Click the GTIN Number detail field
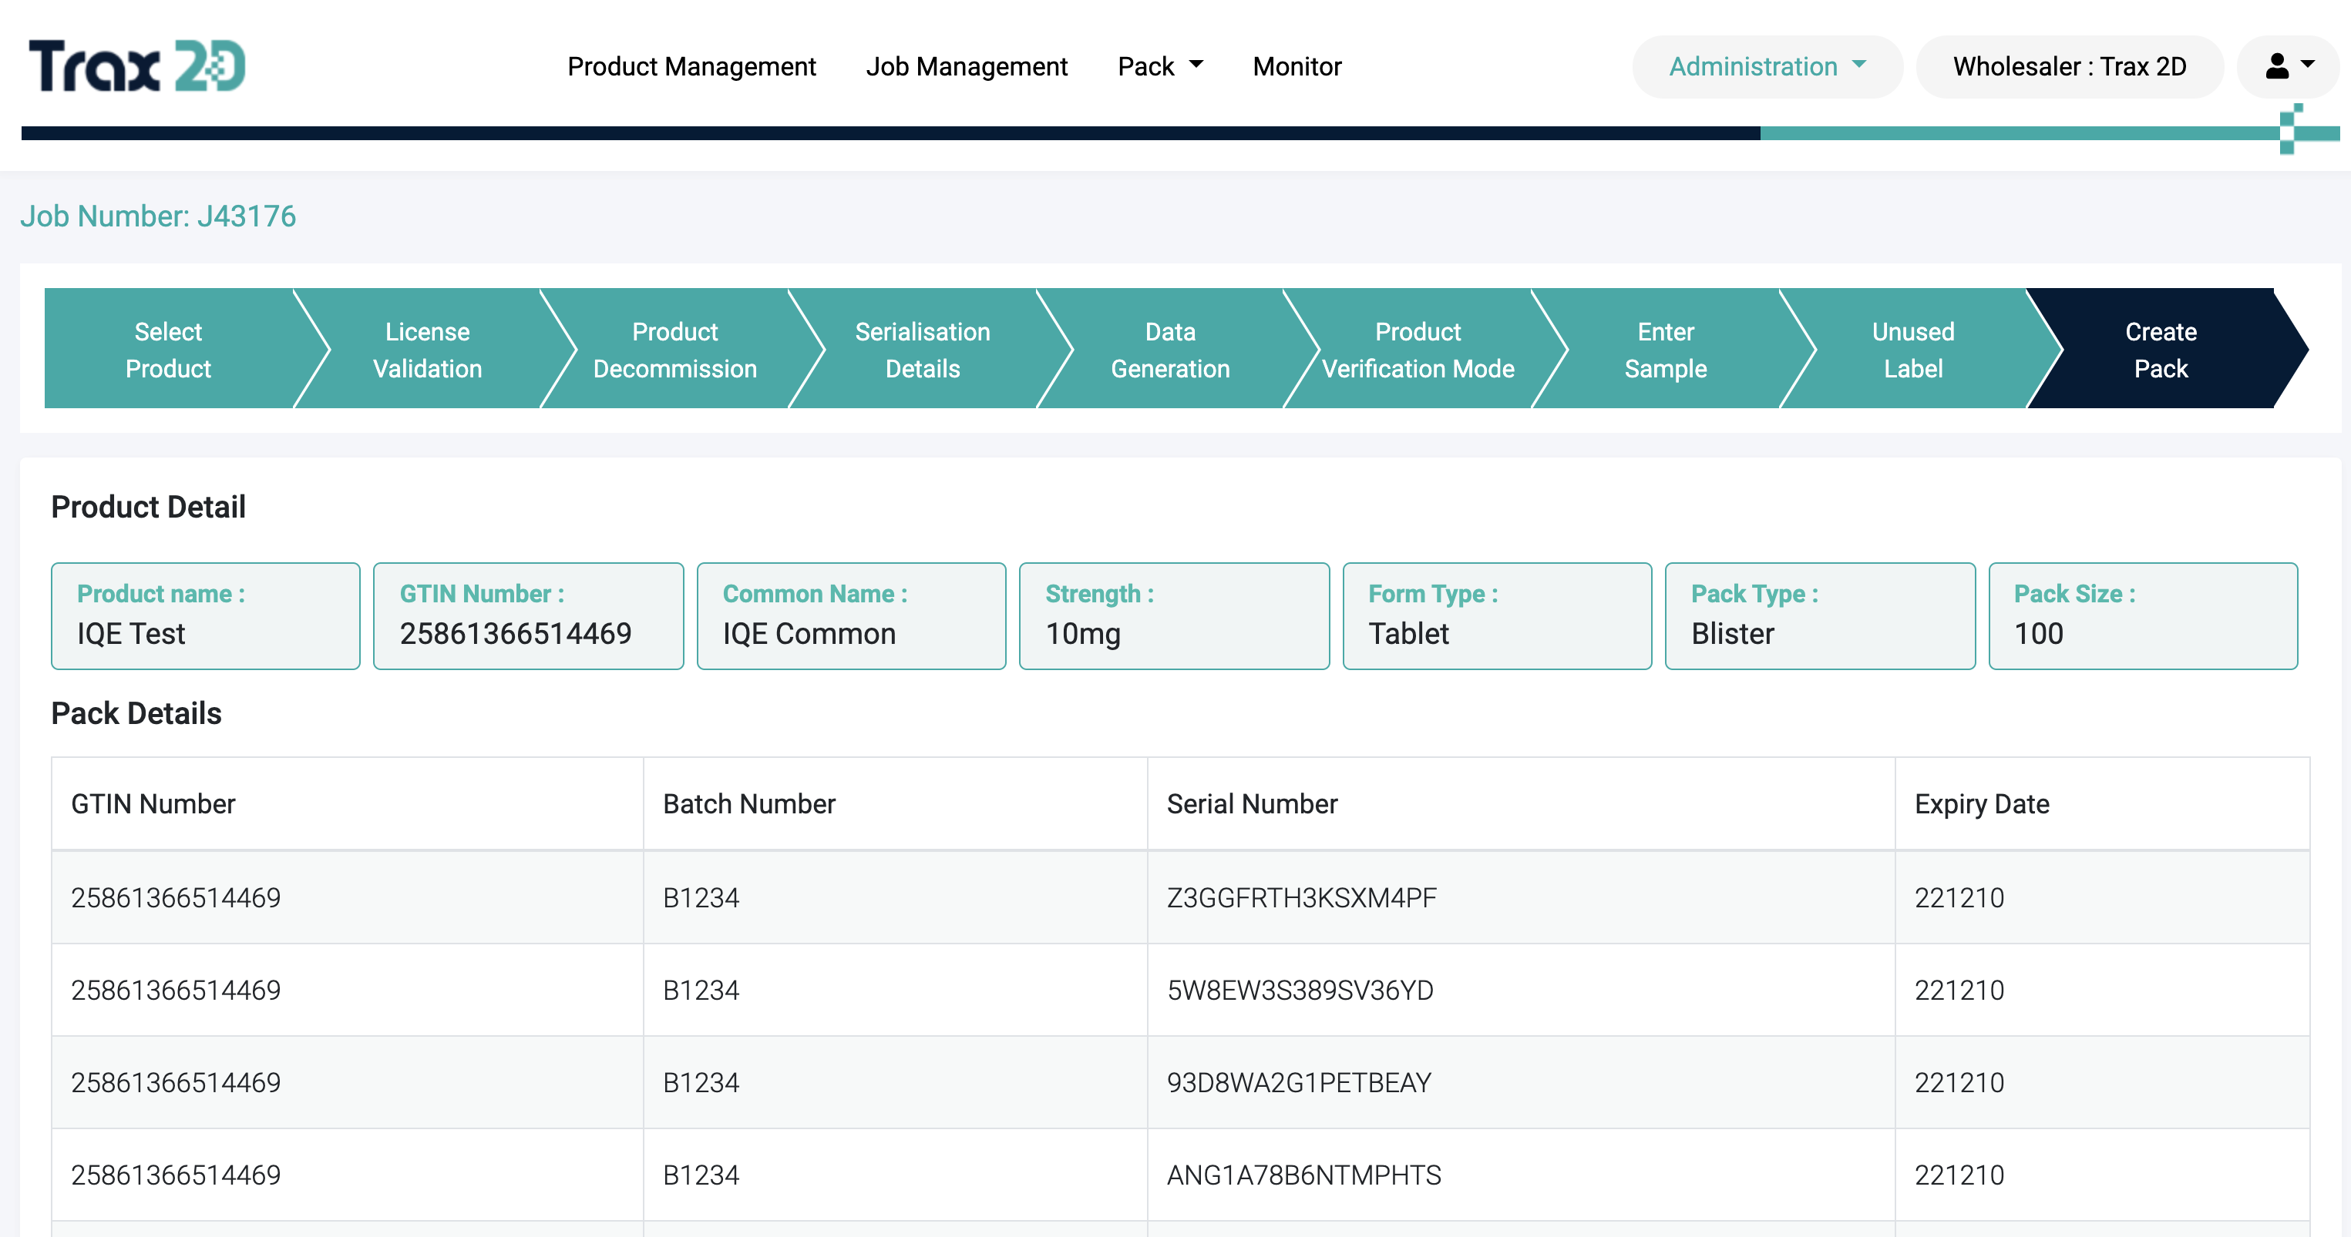This screenshot has width=2351, height=1237. 529,615
